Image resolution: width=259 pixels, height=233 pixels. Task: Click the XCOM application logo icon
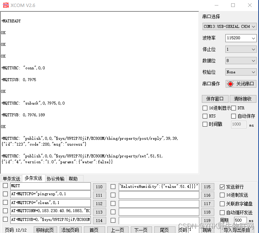click(6, 5)
